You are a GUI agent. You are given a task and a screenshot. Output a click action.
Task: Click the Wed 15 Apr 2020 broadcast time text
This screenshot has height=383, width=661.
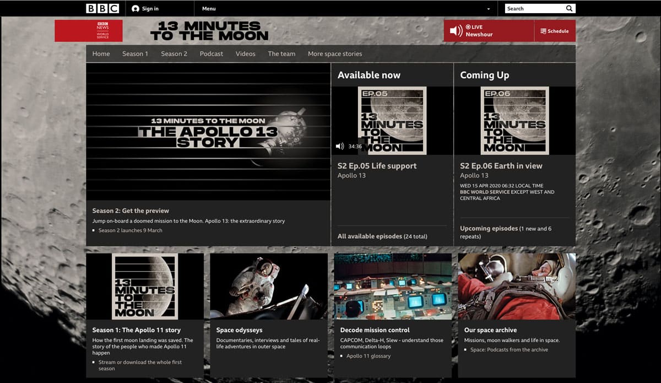pos(502,186)
